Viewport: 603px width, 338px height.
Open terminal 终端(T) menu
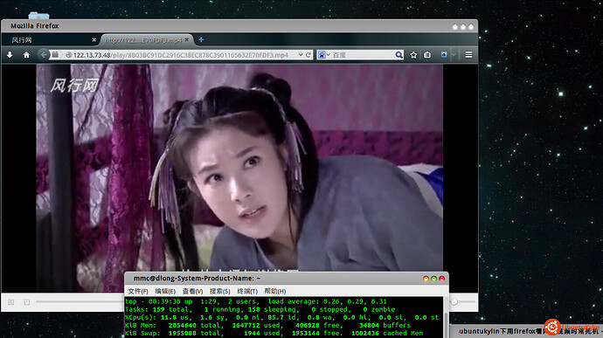point(247,291)
